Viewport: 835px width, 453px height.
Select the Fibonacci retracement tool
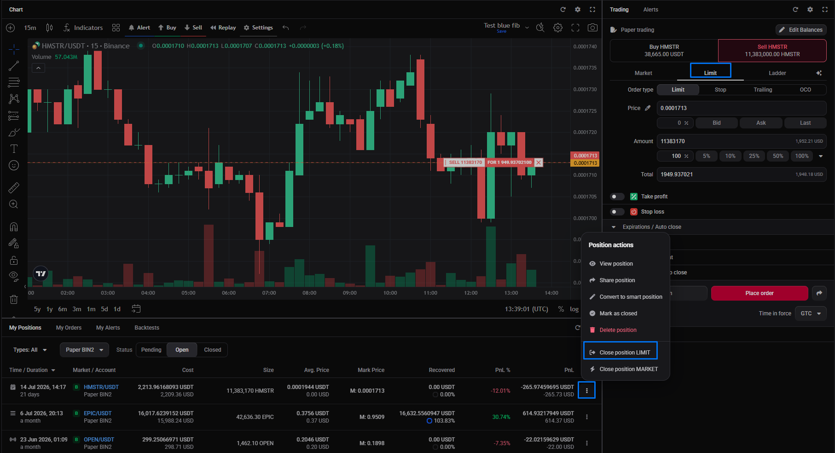coord(14,82)
